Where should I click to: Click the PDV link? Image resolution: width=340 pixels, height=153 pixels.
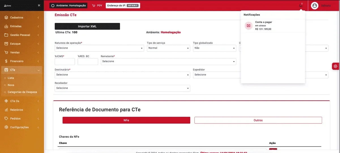point(97,5)
